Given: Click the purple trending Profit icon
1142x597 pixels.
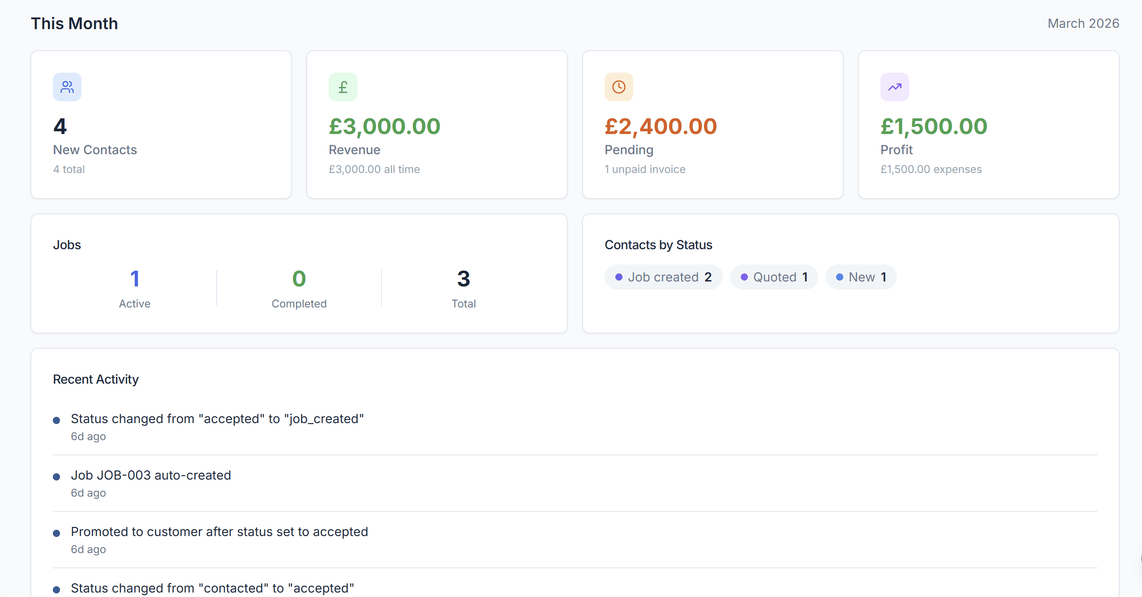Looking at the screenshot, I should (x=894, y=87).
